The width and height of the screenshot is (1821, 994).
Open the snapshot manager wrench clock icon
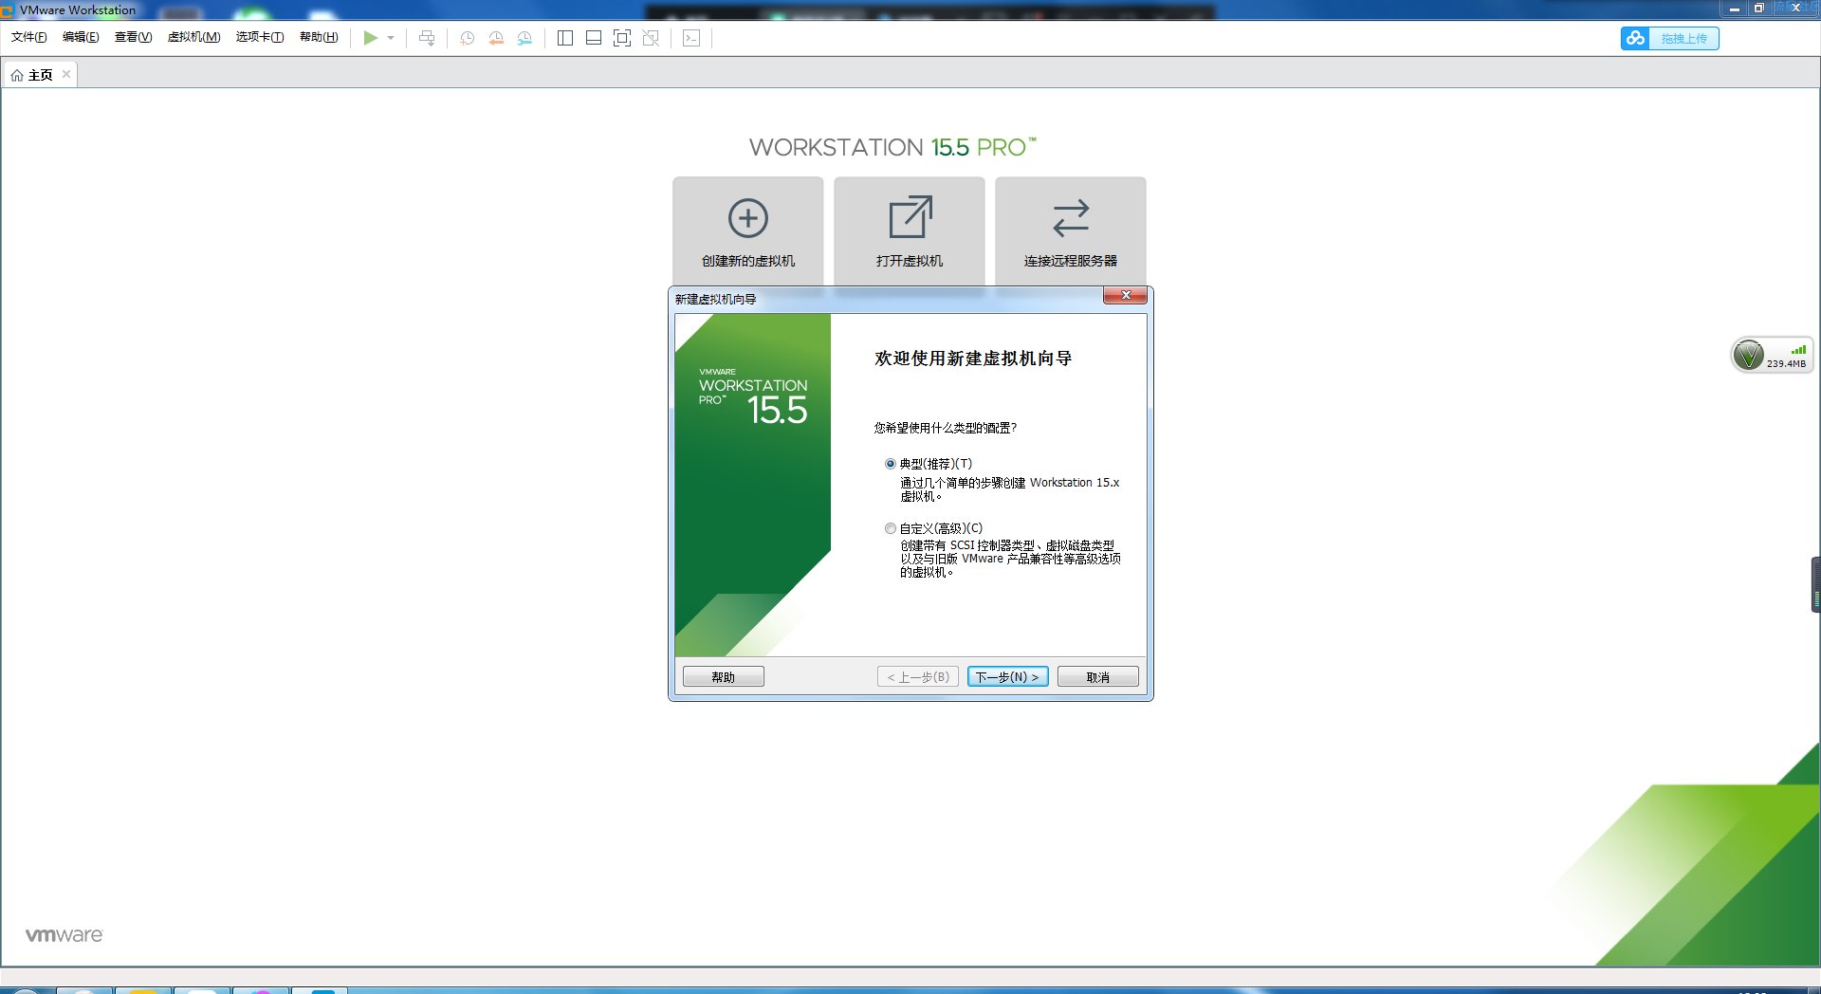click(x=524, y=38)
